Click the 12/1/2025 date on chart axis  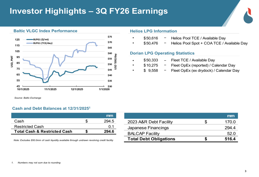coord(77,89)
